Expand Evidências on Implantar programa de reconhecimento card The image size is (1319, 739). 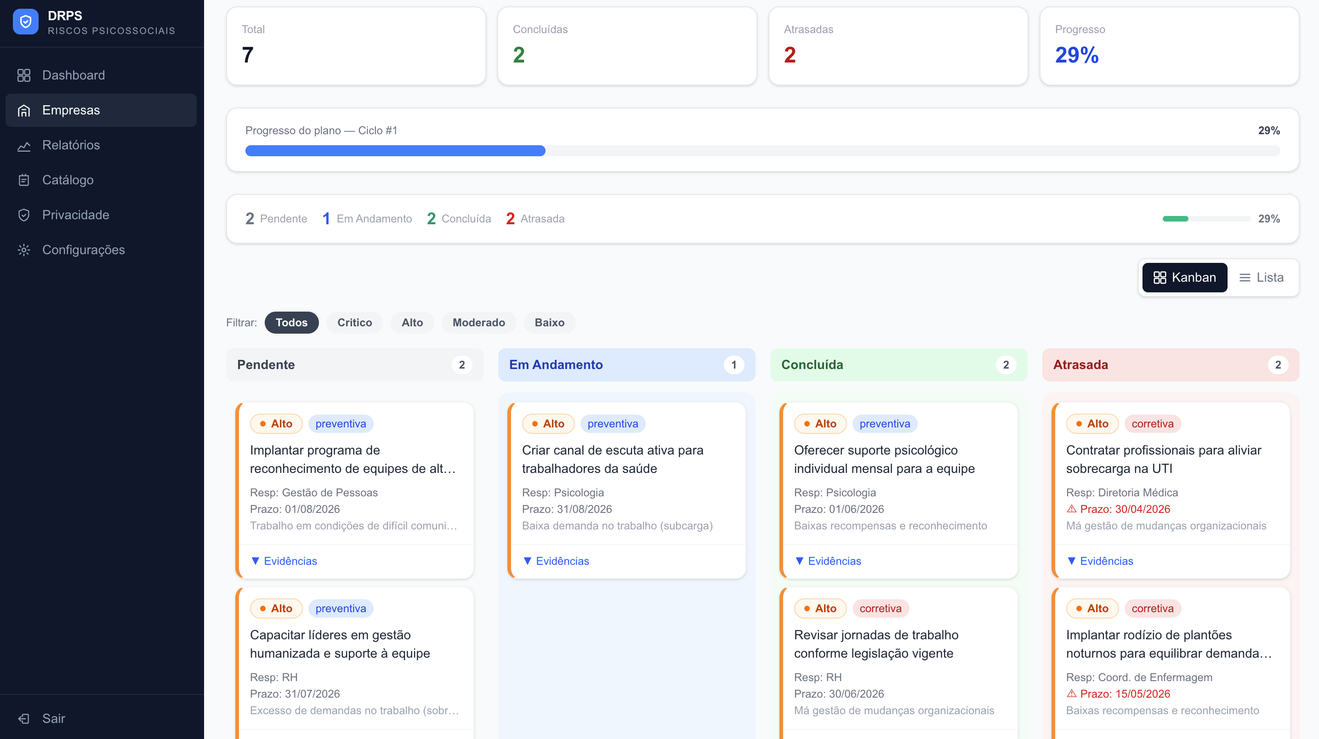coord(284,561)
